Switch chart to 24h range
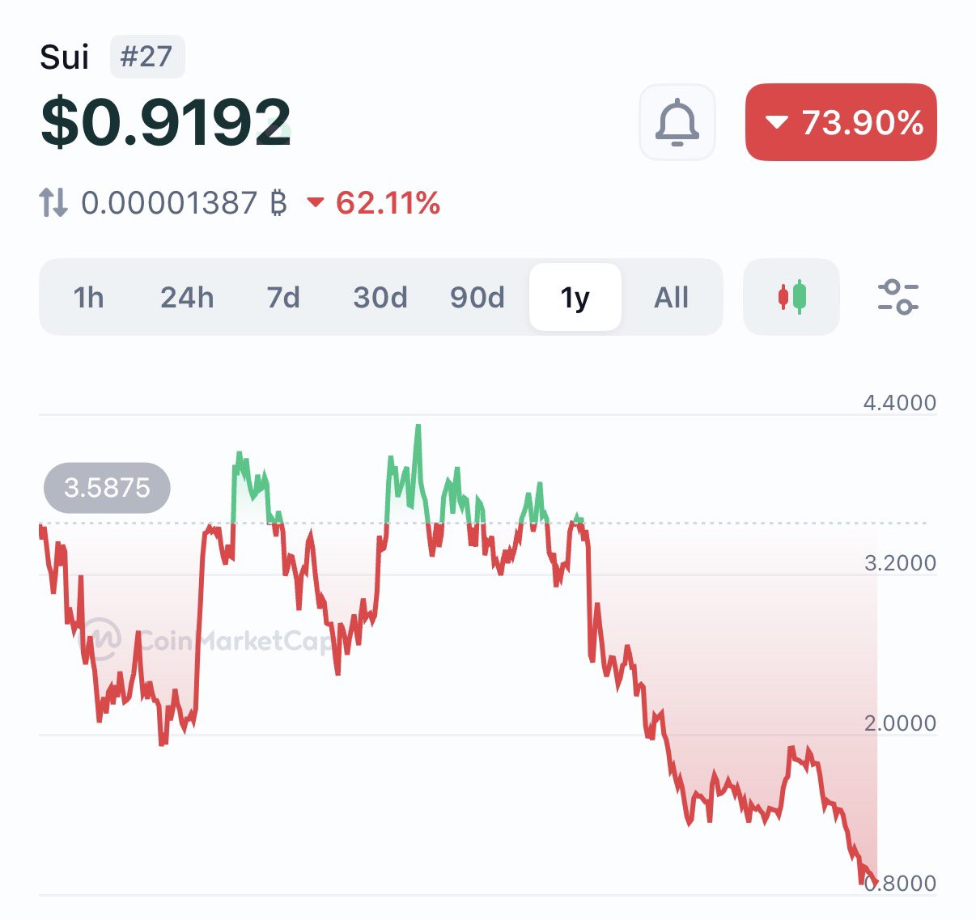The width and height of the screenshot is (976, 920). coord(187,298)
